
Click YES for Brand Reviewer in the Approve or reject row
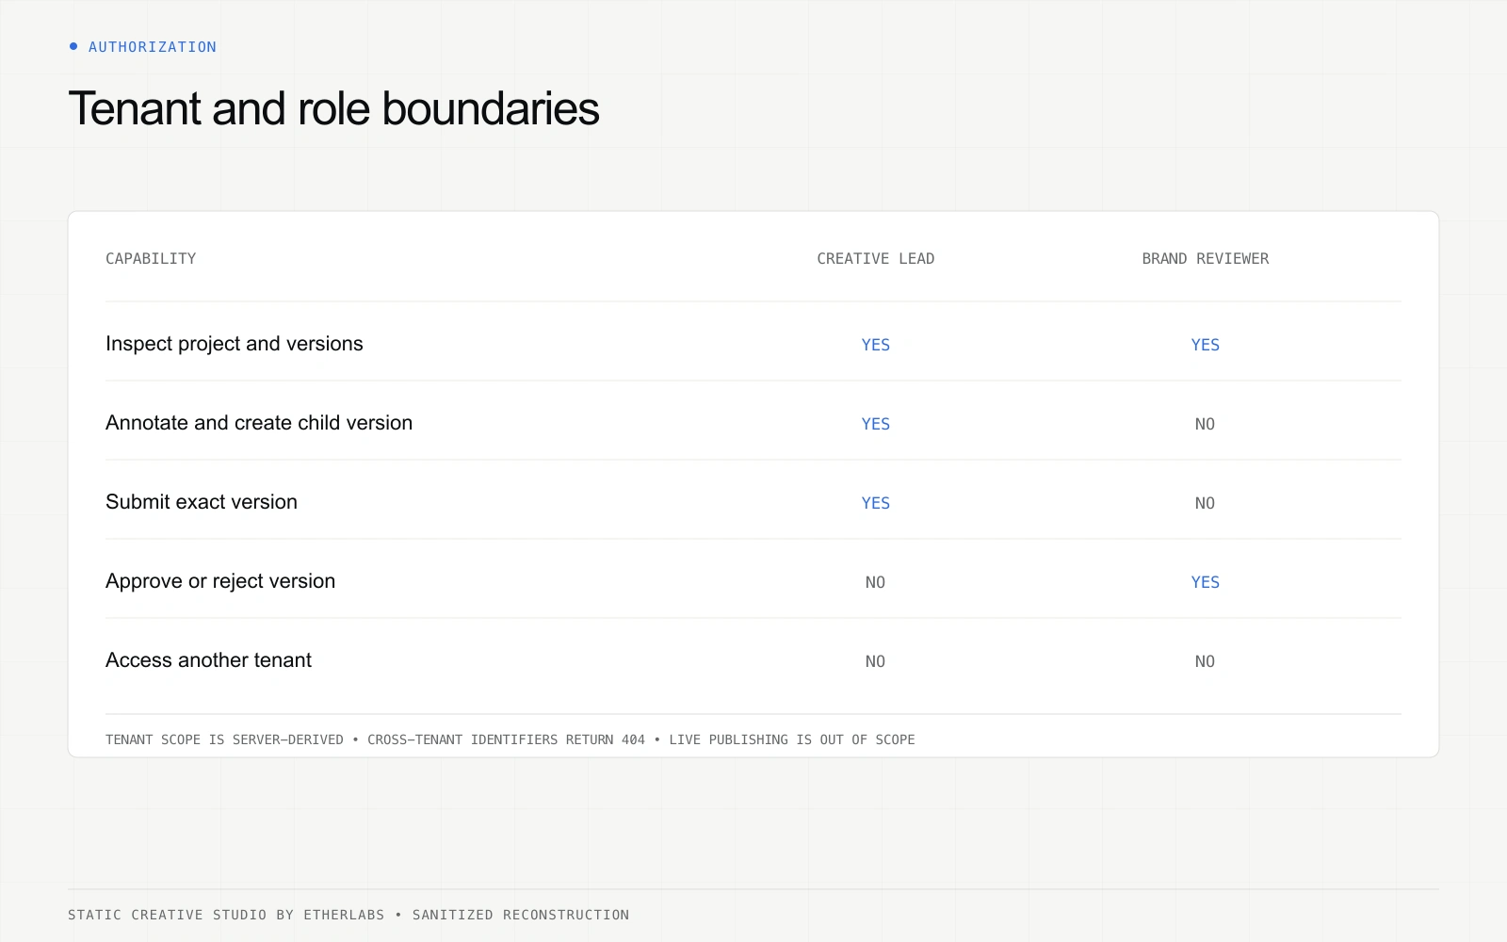click(1205, 582)
